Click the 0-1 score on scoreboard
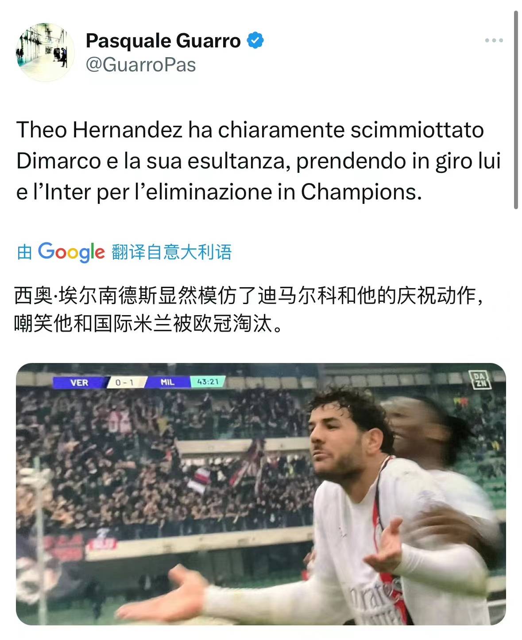Screen dimensions: 522x640 pos(124,382)
